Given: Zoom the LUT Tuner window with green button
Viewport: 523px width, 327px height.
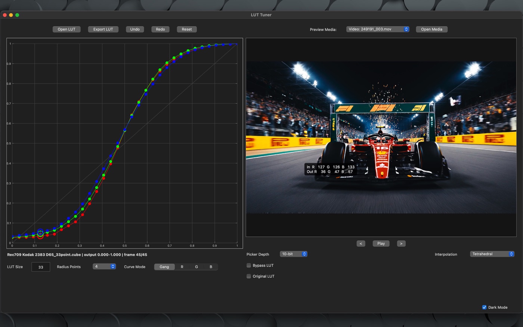Looking at the screenshot, I should click(17, 15).
